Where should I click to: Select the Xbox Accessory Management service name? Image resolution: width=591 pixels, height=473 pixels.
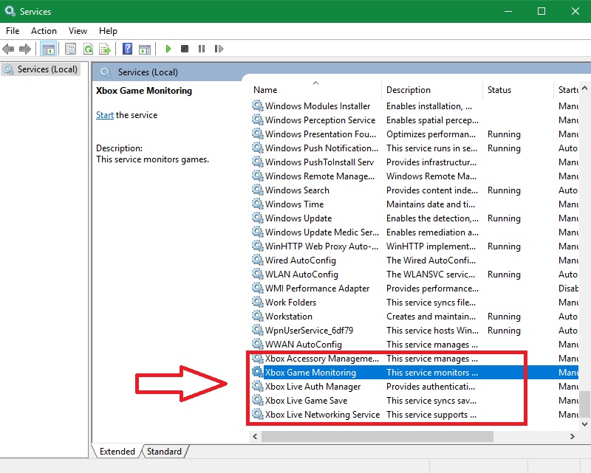pyautogui.click(x=322, y=359)
